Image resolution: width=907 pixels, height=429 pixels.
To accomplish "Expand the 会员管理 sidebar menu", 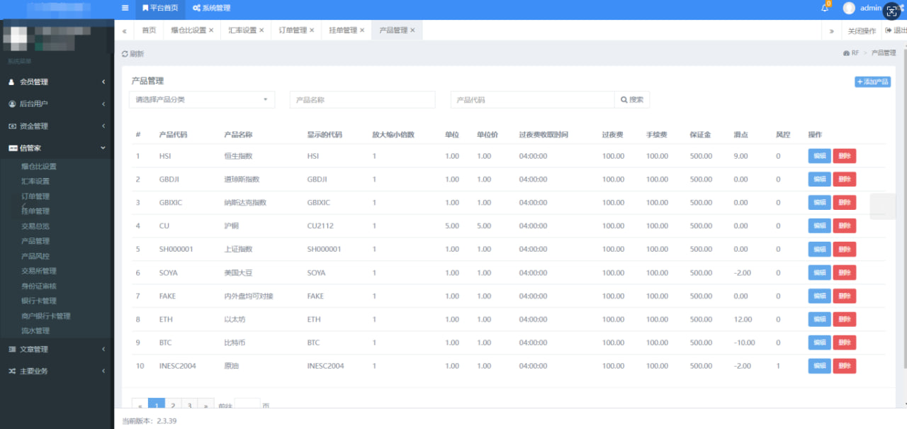I will (x=57, y=82).
